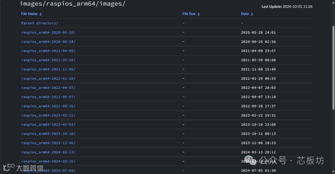Click the sort arrow beside File Size
Viewport: 335px width, 174px height.
199,14
